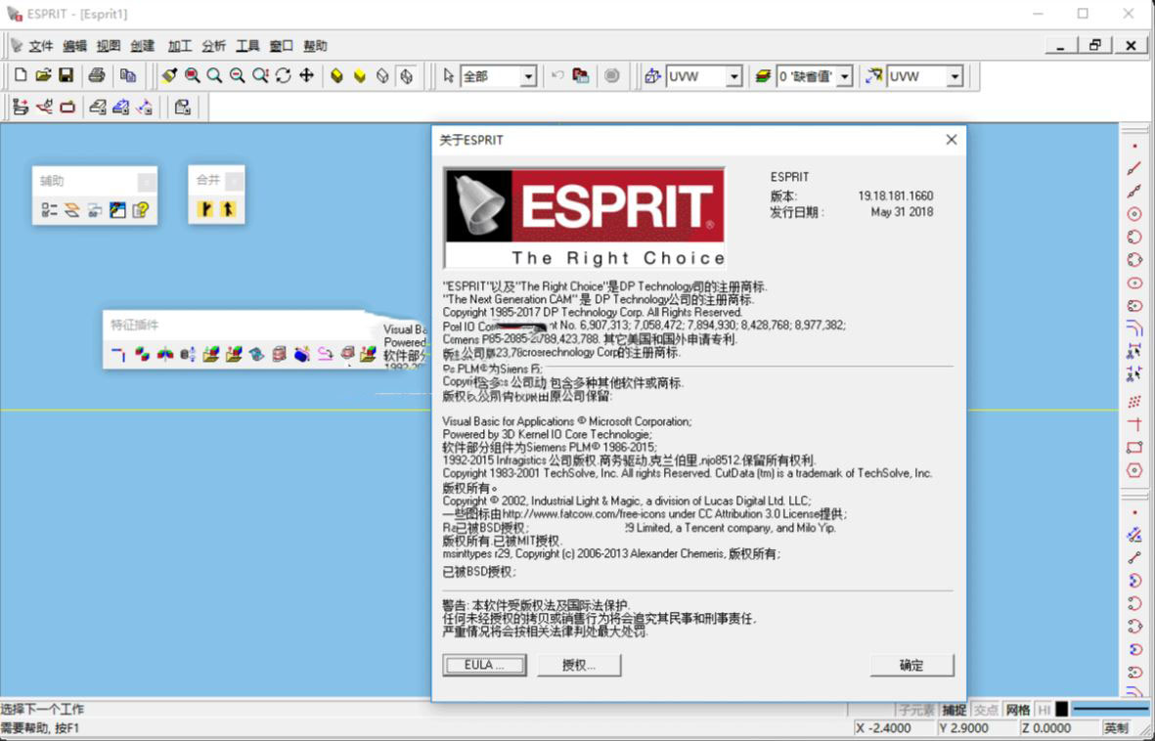The width and height of the screenshot is (1155, 741).
Task: Open the 全部 selection filter dropdown
Action: coord(528,76)
